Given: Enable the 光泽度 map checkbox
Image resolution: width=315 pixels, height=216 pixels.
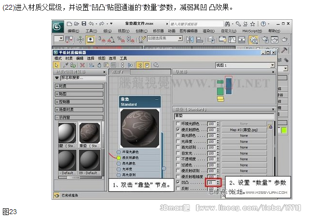Looking at the screenshot, I should 178,141.
